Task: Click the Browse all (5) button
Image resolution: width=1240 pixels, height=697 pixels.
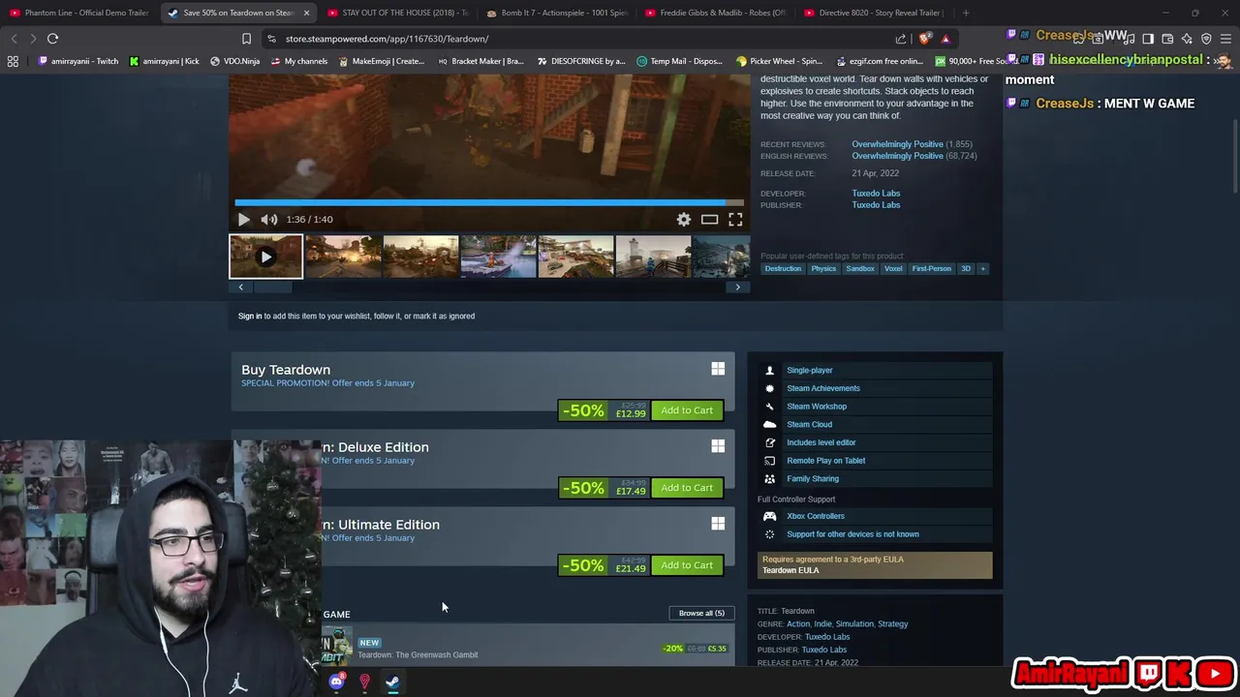Action: (701, 613)
